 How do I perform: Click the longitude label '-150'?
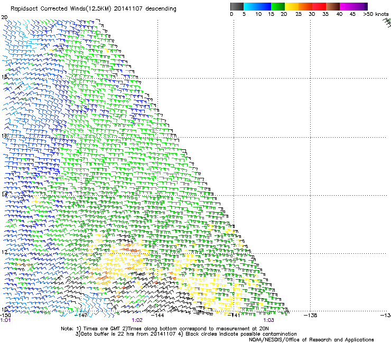pyautogui.click(x=5, y=316)
